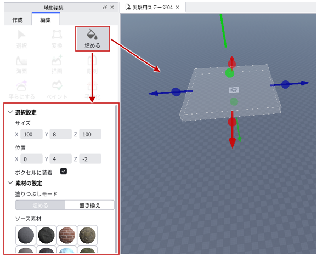Viewport: 317px width, 257px height.
Task: Pick the red brick material swatch
Action: [67, 236]
